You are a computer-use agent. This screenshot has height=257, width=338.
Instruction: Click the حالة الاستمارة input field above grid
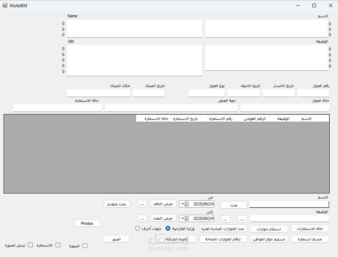pos(58,108)
